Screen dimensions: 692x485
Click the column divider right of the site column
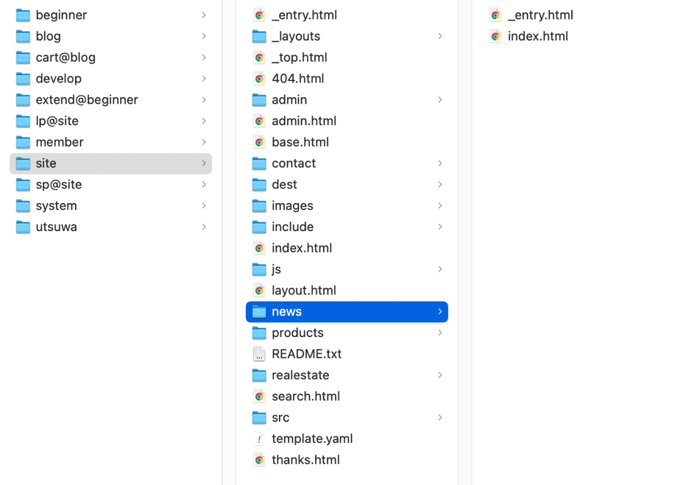click(x=458, y=243)
